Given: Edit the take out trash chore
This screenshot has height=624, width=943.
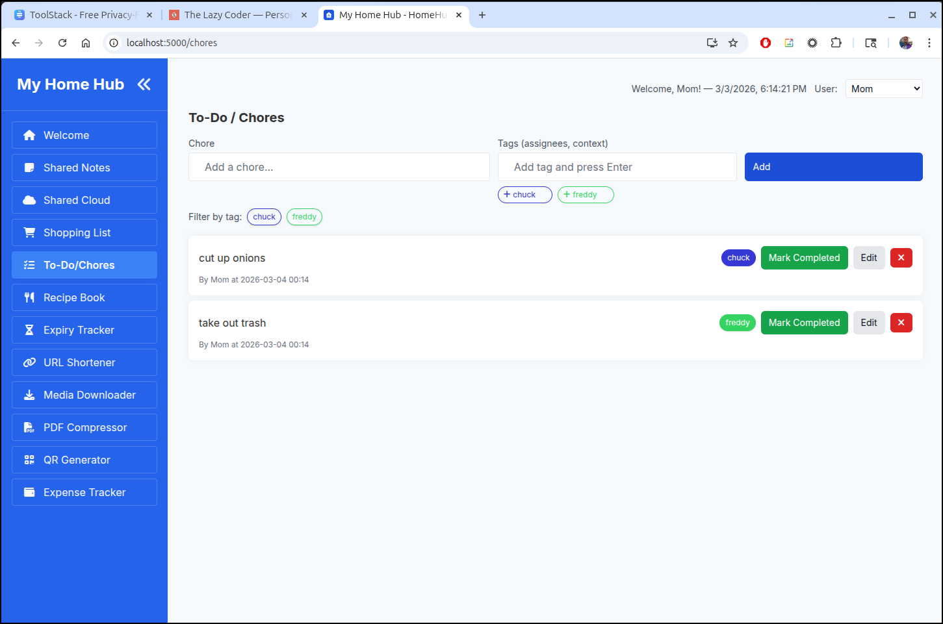Looking at the screenshot, I should click(x=868, y=323).
